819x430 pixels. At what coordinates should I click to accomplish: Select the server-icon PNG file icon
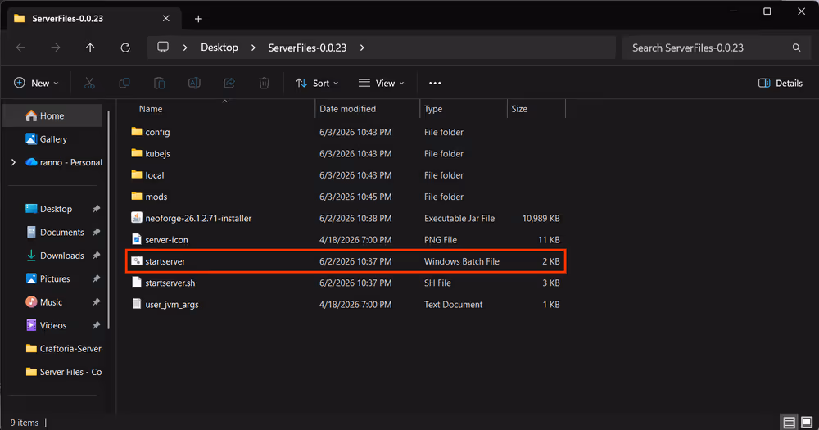coord(136,239)
